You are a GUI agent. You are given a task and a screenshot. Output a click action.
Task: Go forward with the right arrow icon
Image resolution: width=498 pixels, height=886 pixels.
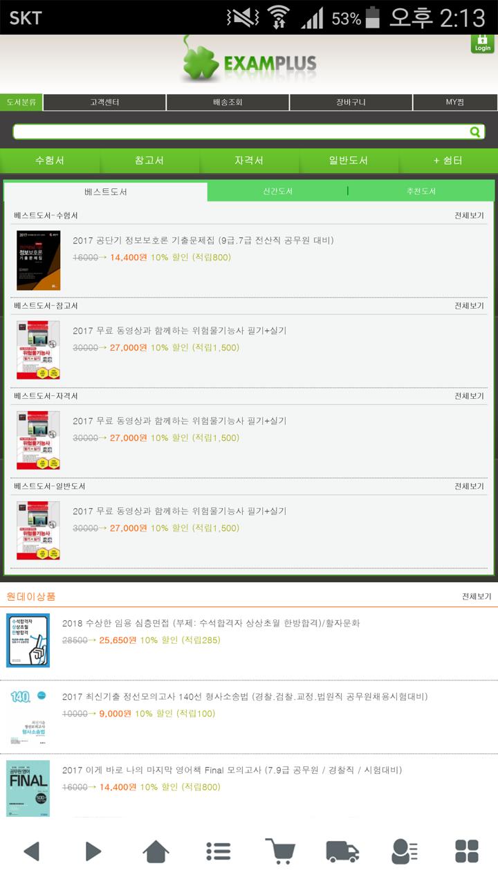93,851
